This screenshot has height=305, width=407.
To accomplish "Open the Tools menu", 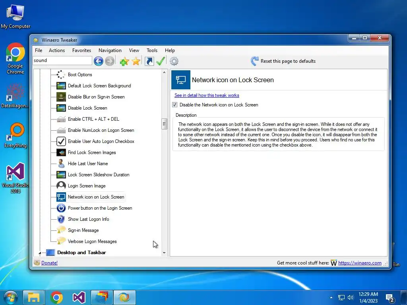I will (152, 50).
